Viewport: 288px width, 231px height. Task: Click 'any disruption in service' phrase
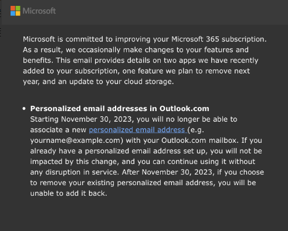74,172
